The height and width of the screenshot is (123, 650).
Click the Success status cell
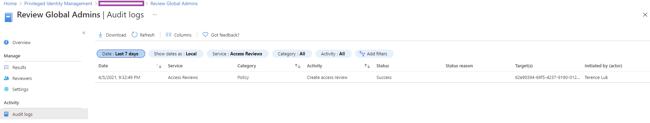click(x=384, y=78)
